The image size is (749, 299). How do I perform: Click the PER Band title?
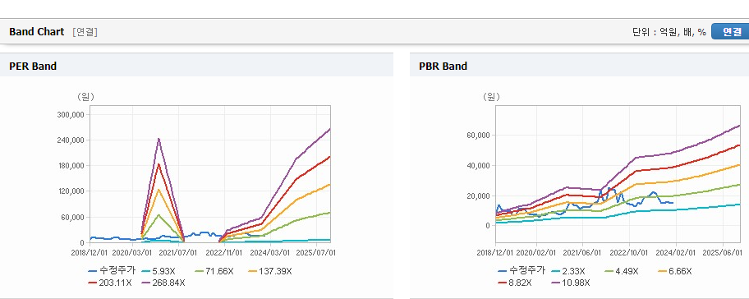[x=33, y=66]
